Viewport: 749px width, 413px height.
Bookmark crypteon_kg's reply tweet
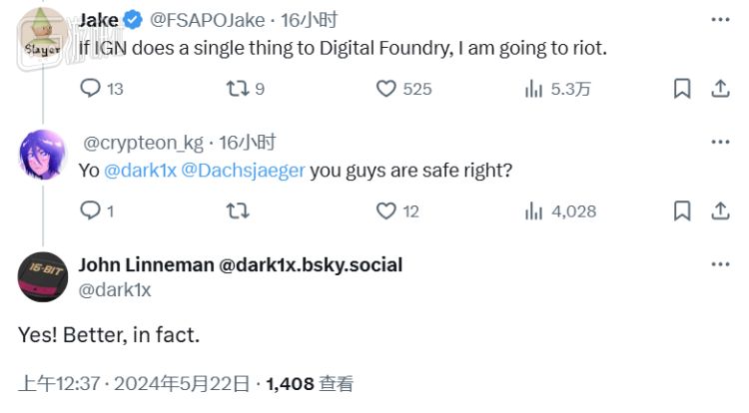[682, 210]
